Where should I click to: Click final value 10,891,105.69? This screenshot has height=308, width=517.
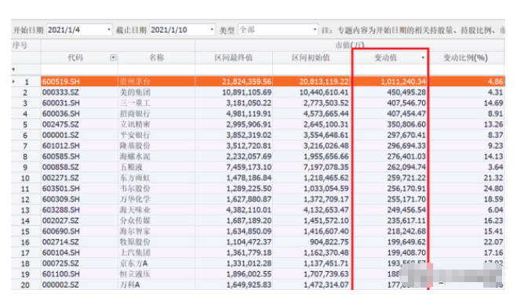point(246,92)
